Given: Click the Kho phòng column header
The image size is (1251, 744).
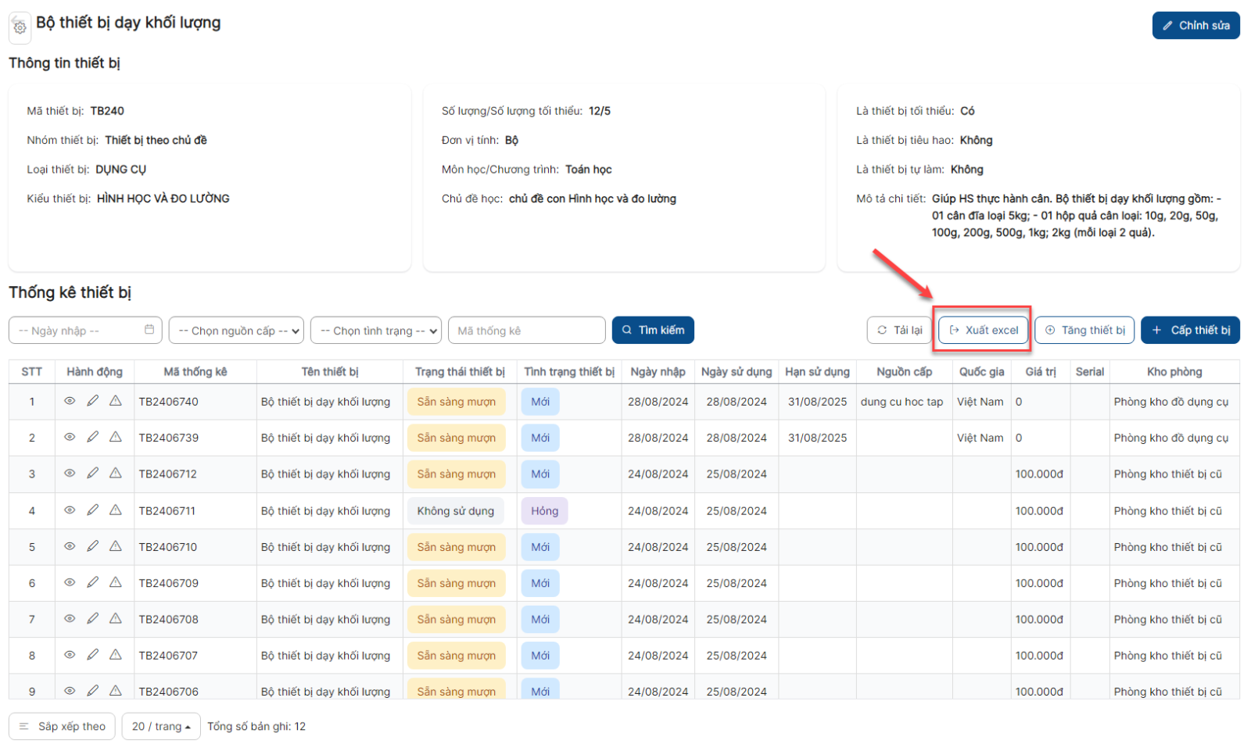Looking at the screenshot, I should click(1174, 371).
